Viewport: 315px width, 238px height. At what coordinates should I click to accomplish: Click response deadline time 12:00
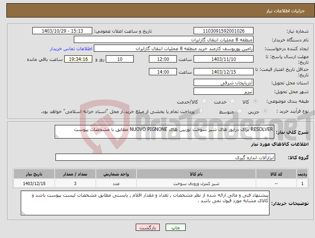pyautogui.click(x=163, y=59)
